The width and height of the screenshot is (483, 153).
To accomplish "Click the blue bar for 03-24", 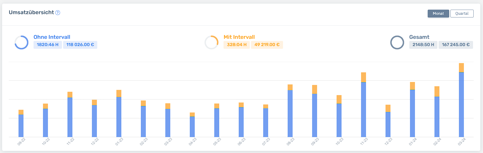I will coord(461,105).
